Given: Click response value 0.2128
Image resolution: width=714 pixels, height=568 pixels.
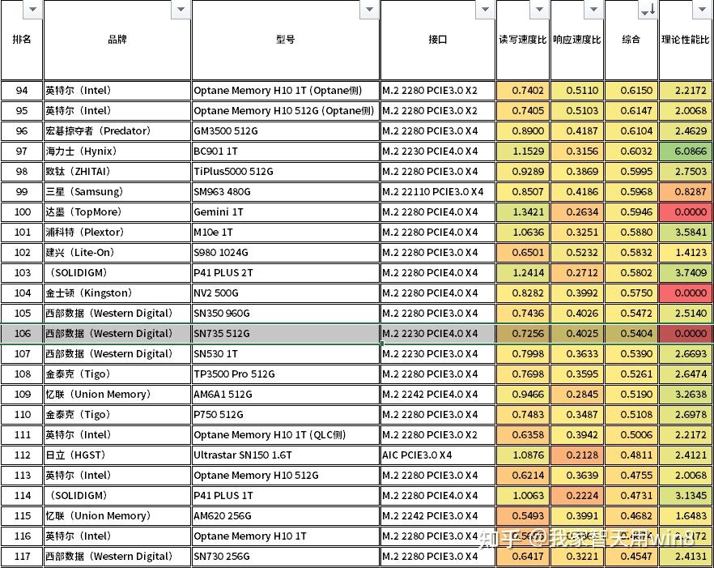Looking at the screenshot, I should [x=577, y=455].
